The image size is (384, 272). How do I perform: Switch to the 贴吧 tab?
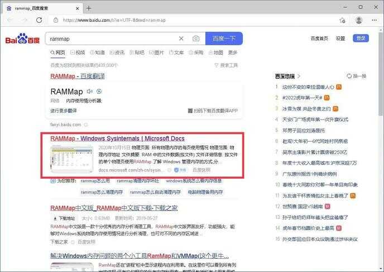[x=137, y=53]
